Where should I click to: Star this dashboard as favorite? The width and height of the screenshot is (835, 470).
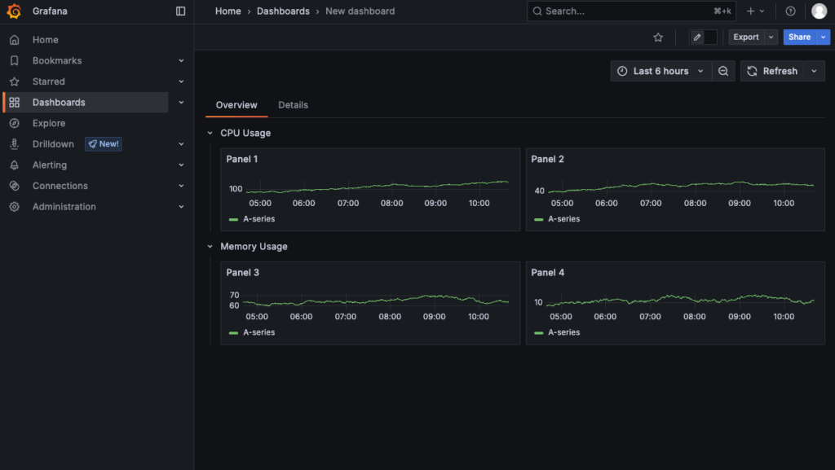tap(658, 37)
